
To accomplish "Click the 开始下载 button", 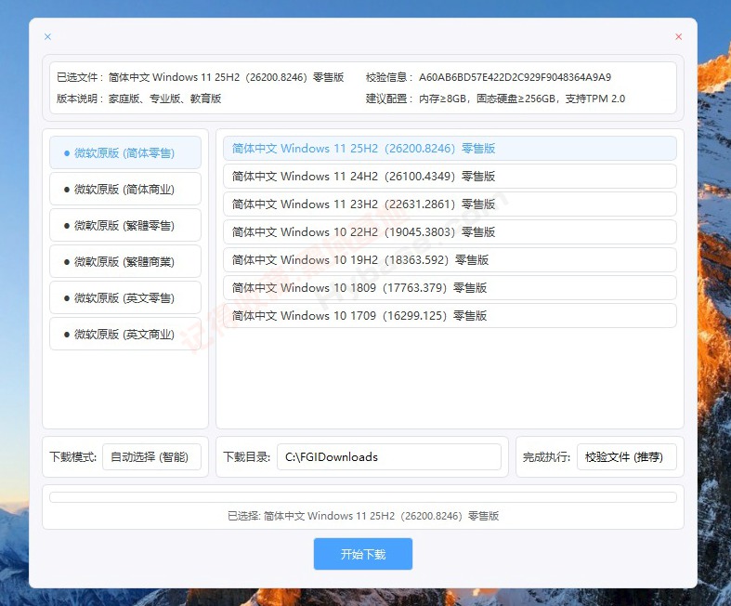I will pos(362,554).
